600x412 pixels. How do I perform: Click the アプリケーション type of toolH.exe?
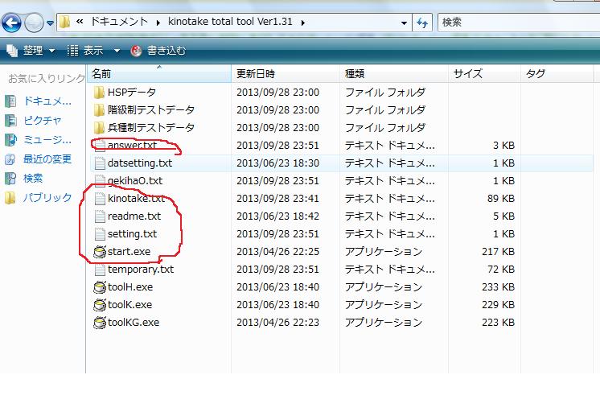[x=384, y=287]
